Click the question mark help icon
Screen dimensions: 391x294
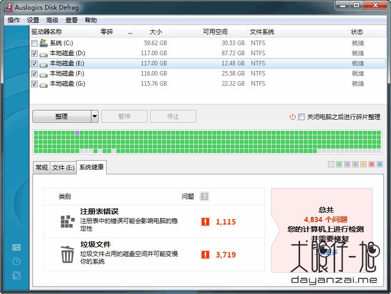coord(204,196)
